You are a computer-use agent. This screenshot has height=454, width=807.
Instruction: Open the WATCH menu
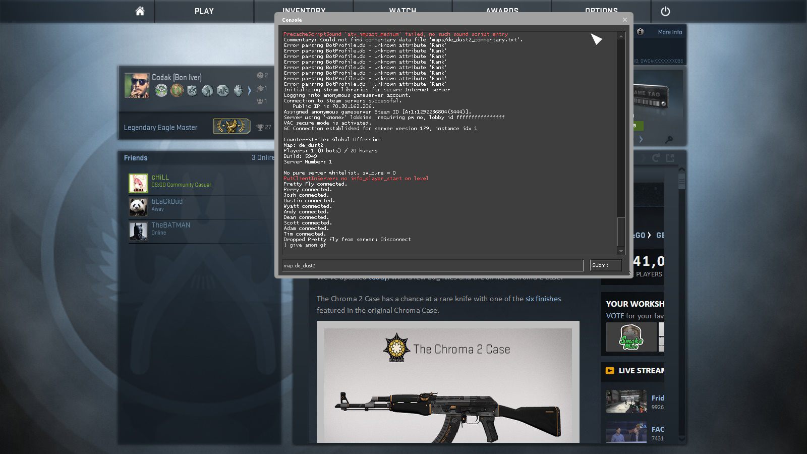tap(402, 10)
